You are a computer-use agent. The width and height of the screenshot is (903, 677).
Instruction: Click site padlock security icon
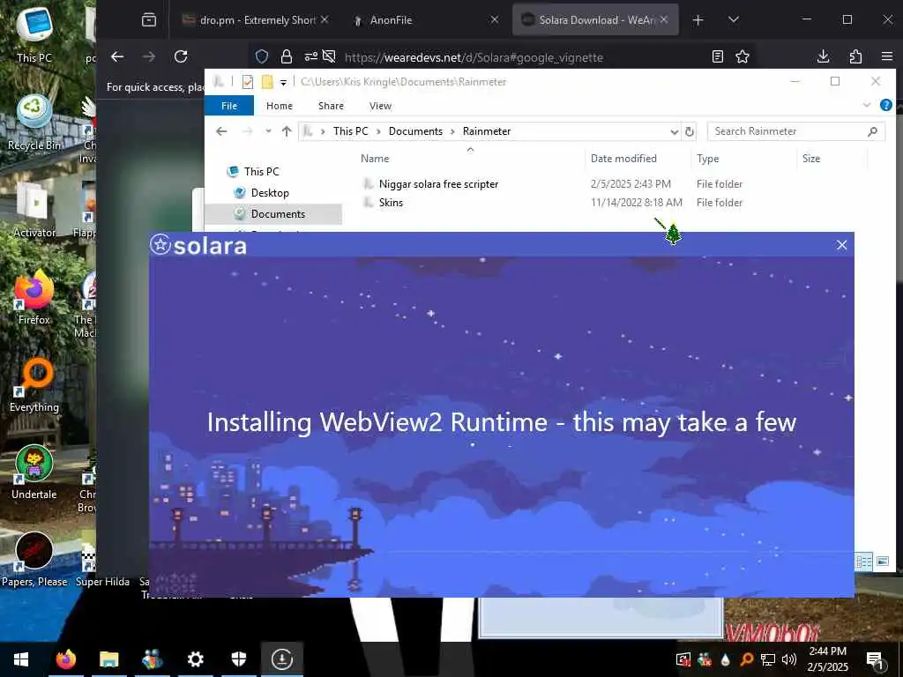pos(287,56)
